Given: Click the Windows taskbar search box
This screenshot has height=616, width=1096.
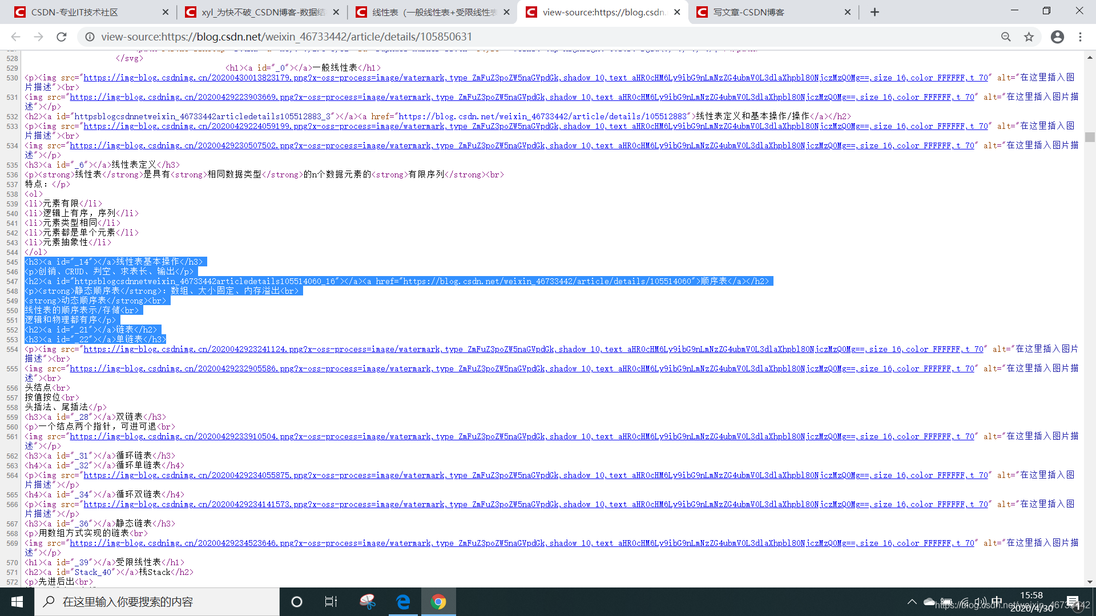Looking at the screenshot, I should [x=157, y=602].
